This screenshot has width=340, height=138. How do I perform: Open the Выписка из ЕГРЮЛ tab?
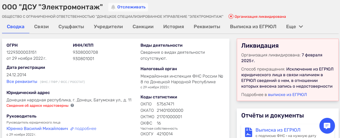253,27
